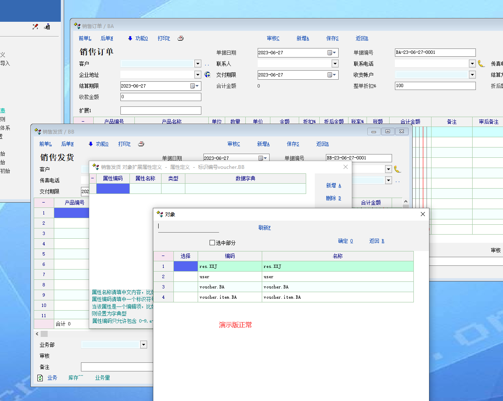Select the checkbox cell for the user row
This screenshot has width=503, height=401.
click(185, 277)
